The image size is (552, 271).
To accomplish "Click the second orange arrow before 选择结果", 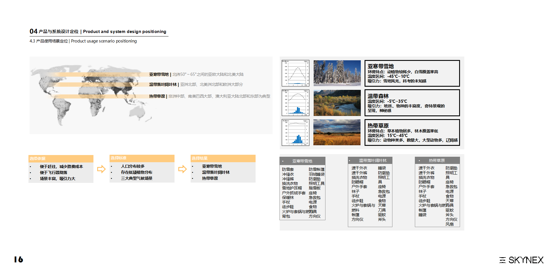I will pyautogui.click(x=183, y=169).
